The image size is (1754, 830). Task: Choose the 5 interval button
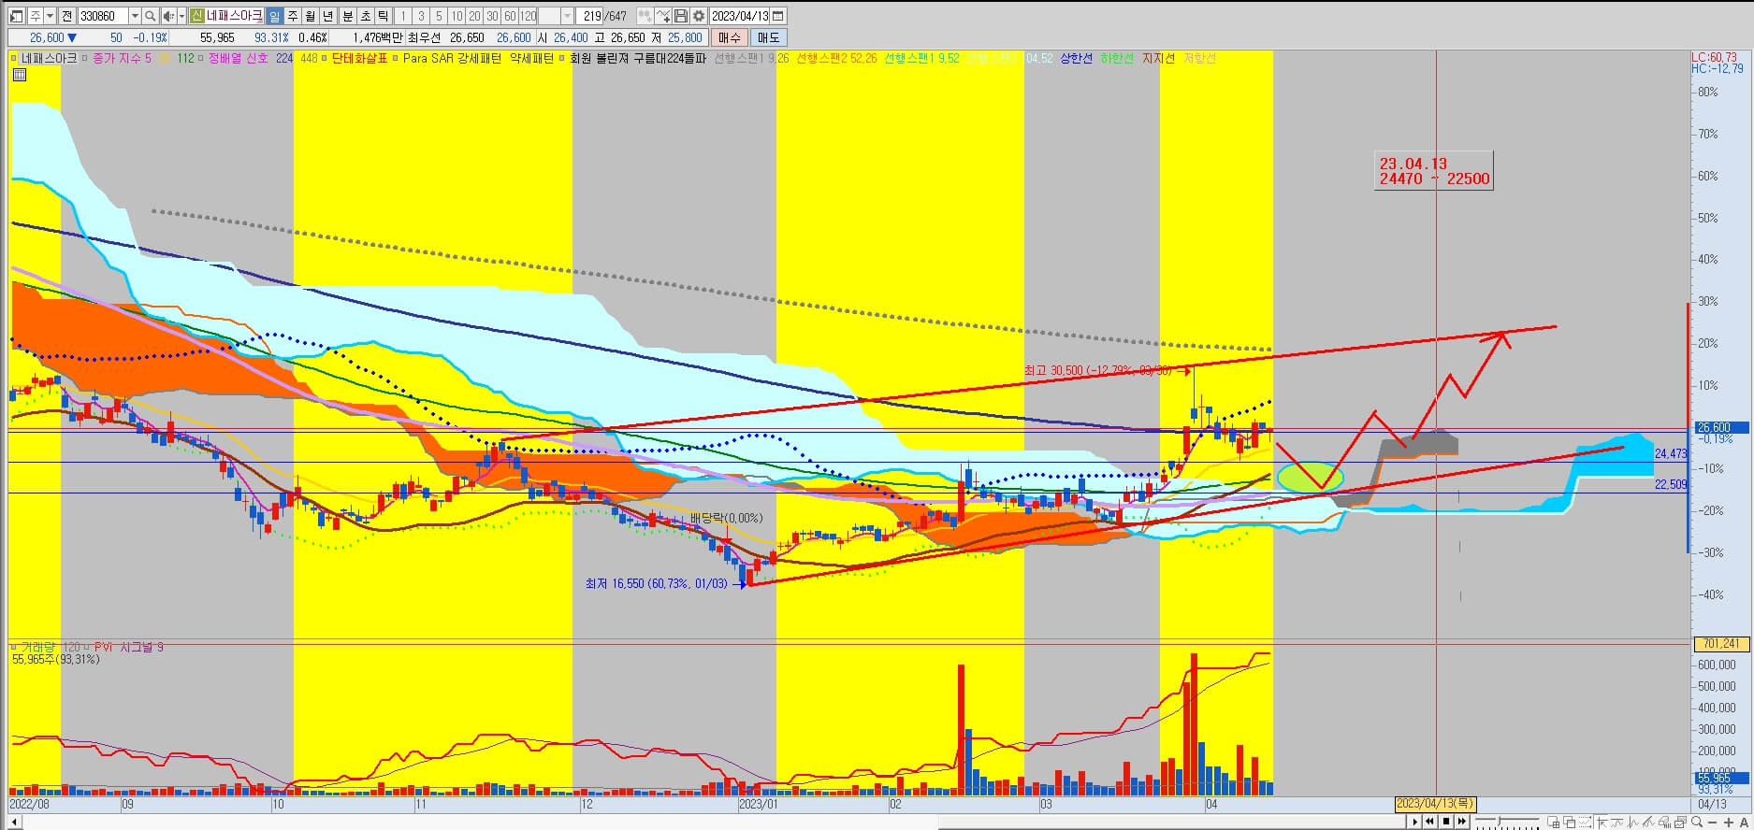click(x=439, y=16)
